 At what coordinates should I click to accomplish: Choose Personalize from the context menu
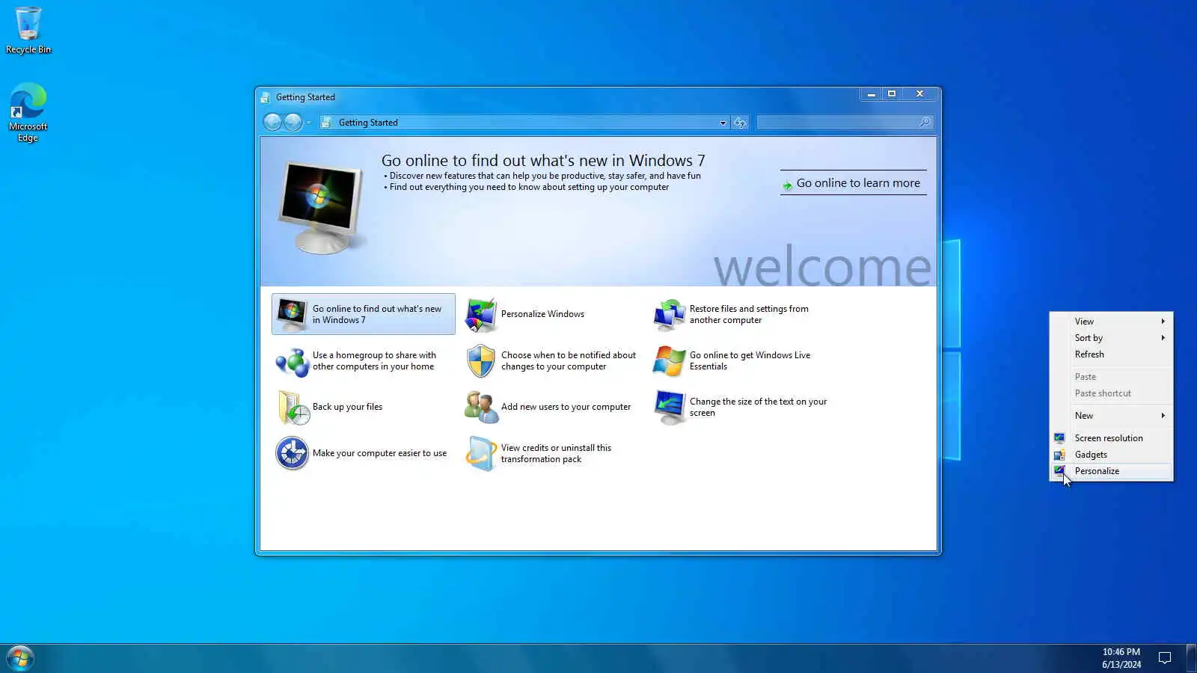(1112, 471)
